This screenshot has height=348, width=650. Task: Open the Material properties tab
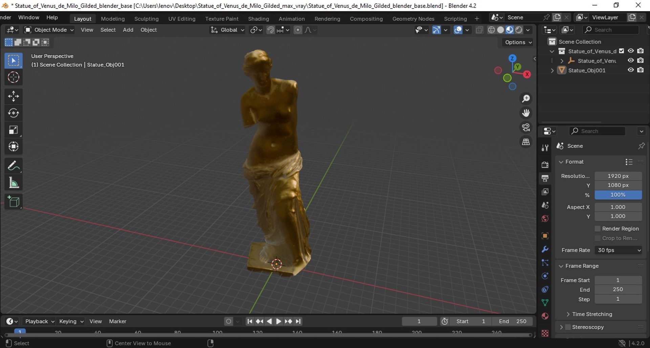point(545,316)
